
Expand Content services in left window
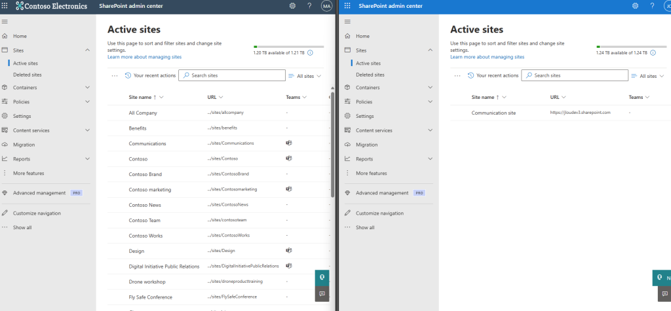tap(88, 130)
